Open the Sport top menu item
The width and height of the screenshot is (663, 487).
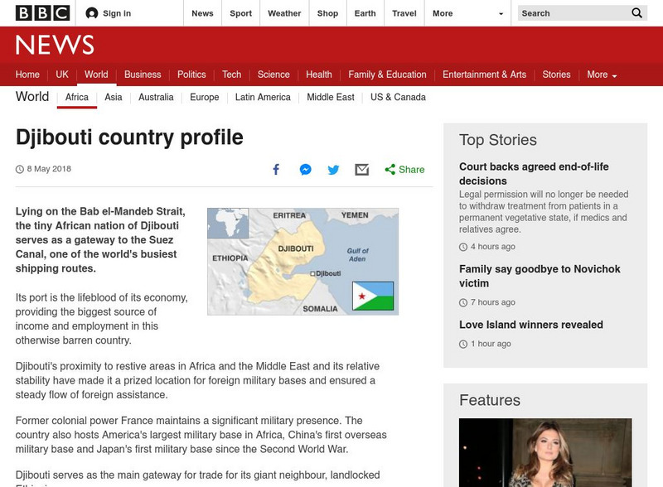pos(240,13)
